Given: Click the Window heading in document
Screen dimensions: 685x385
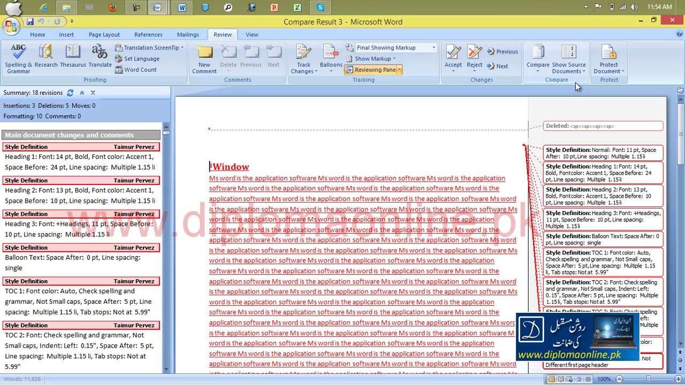Looking at the screenshot, I should point(230,167).
